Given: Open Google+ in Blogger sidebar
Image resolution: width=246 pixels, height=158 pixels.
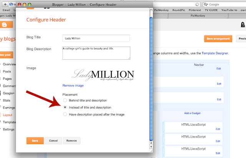Looking at the screenshot, I should [x=8, y=93].
